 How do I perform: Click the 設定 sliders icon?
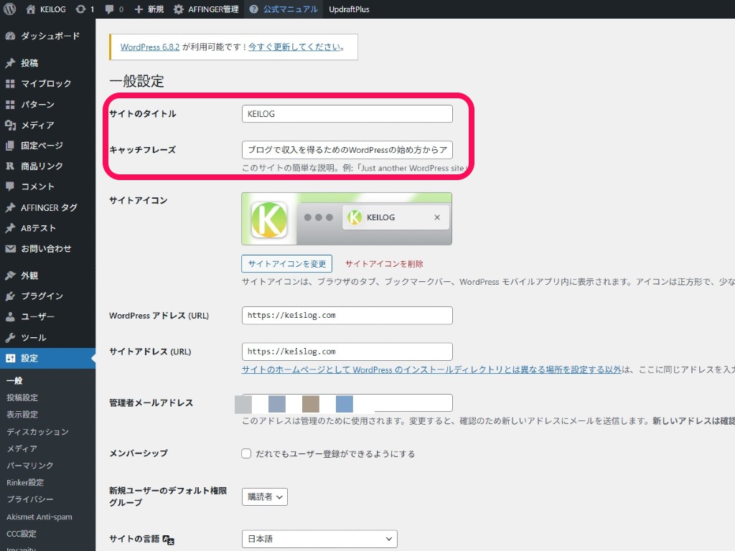tap(10, 358)
